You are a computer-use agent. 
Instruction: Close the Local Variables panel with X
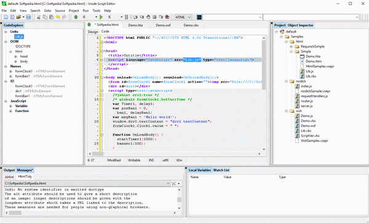coord(186,168)
